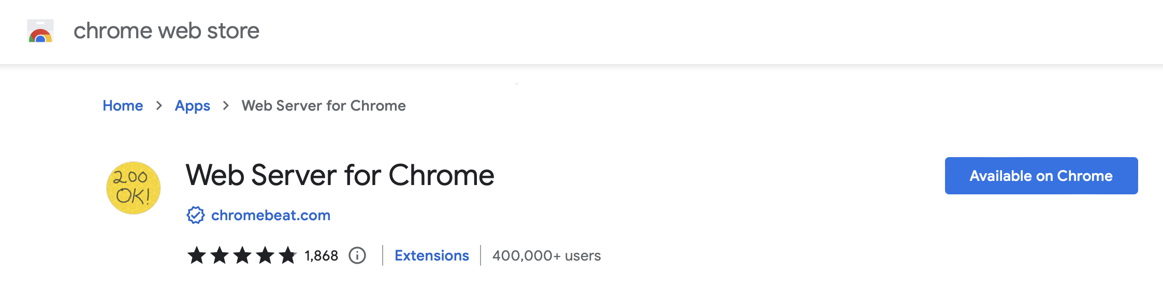This screenshot has height=306, width=1163.
Task: Open the 1,868 ratings count
Action: click(x=321, y=256)
